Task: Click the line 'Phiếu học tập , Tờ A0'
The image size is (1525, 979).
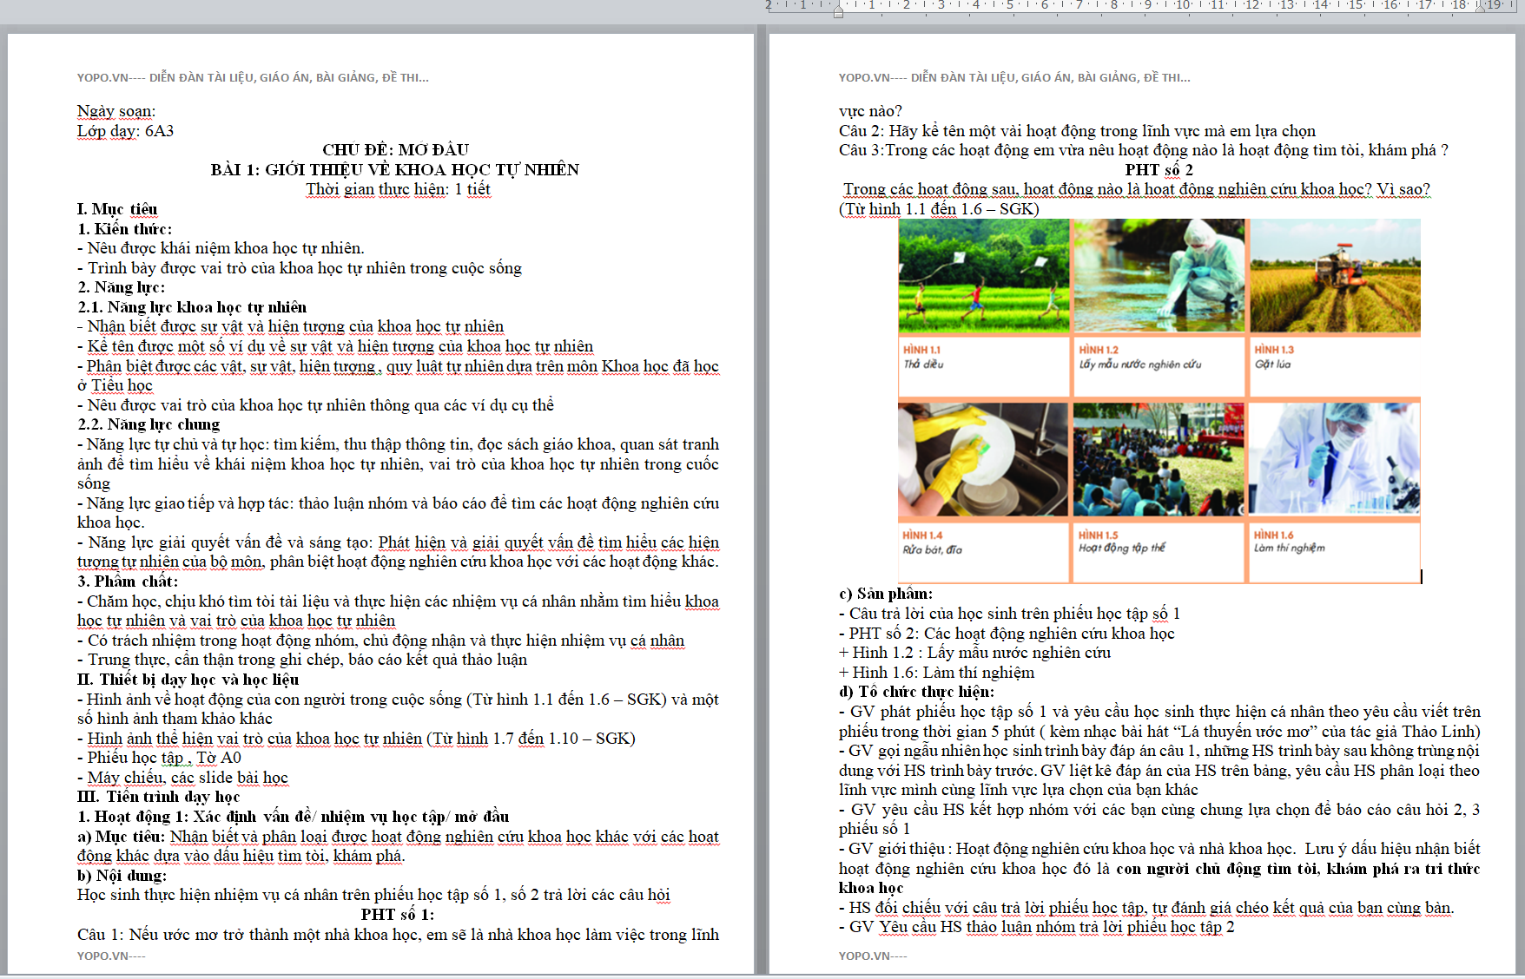Action: click(x=159, y=758)
